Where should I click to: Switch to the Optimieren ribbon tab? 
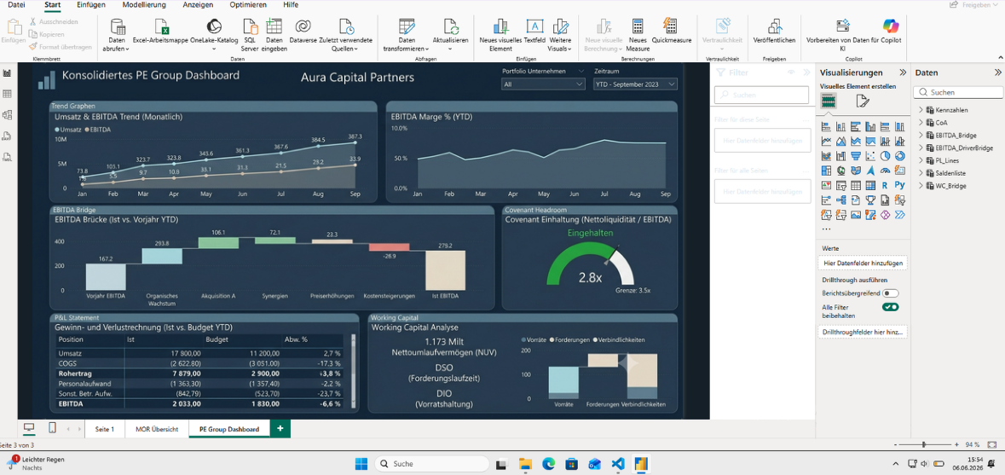coord(247,4)
